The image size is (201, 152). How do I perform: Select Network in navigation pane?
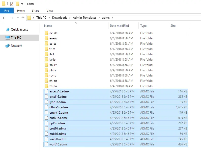pyautogui.click(x=17, y=45)
